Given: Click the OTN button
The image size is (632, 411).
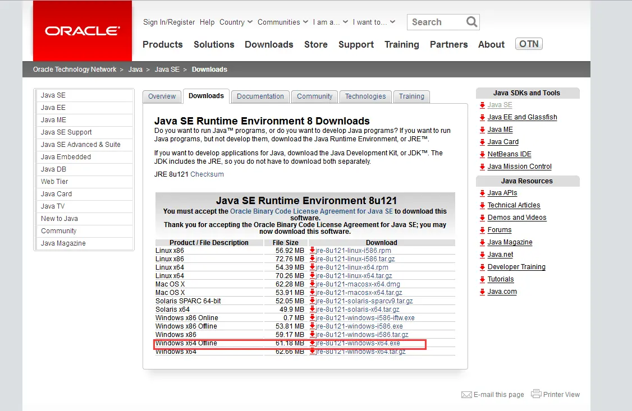Looking at the screenshot, I should (x=529, y=44).
